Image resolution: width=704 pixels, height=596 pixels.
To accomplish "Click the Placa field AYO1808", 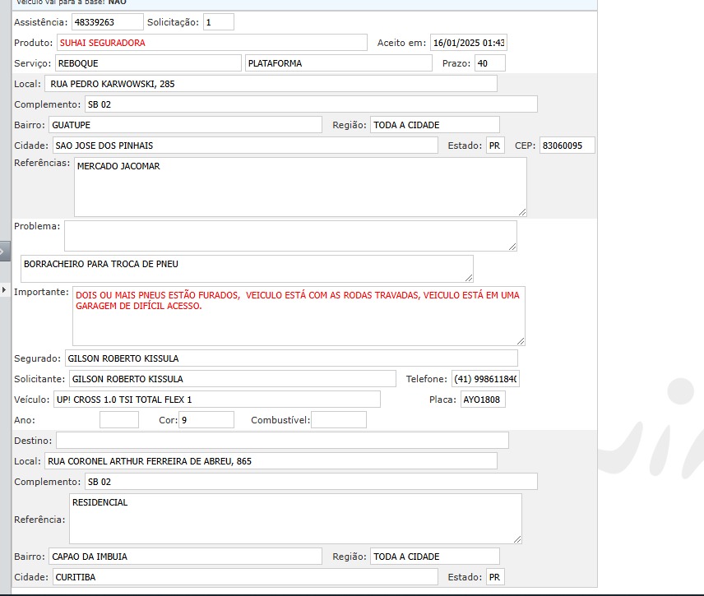I will [483, 400].
